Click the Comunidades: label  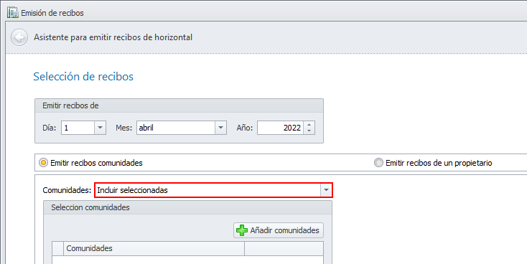(x=67, y=190)
